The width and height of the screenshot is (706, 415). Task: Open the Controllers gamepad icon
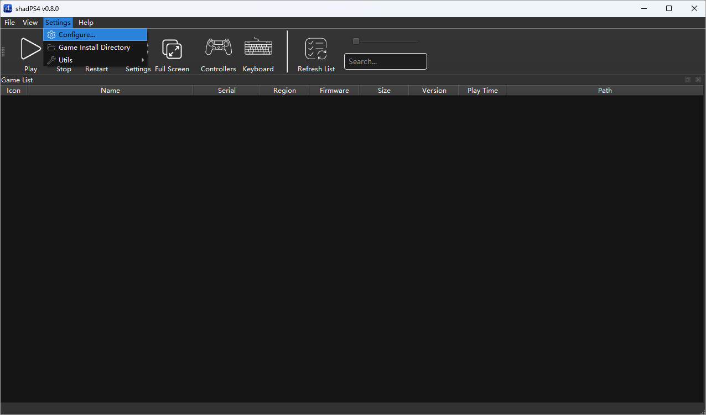[x=219, y=48]
